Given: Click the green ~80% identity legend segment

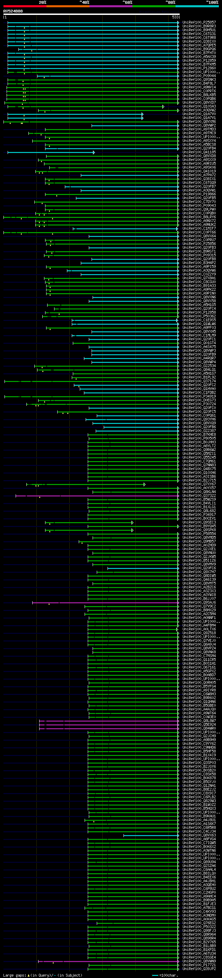Looking at the screenshot, I should pyautogui.click(x=154, y=6).
